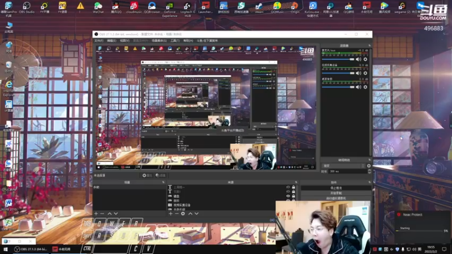Image resolution: width=452 pixels, height=254 pixels.
Task: Mute the first mixer audio channel
Action: (358, 59)
